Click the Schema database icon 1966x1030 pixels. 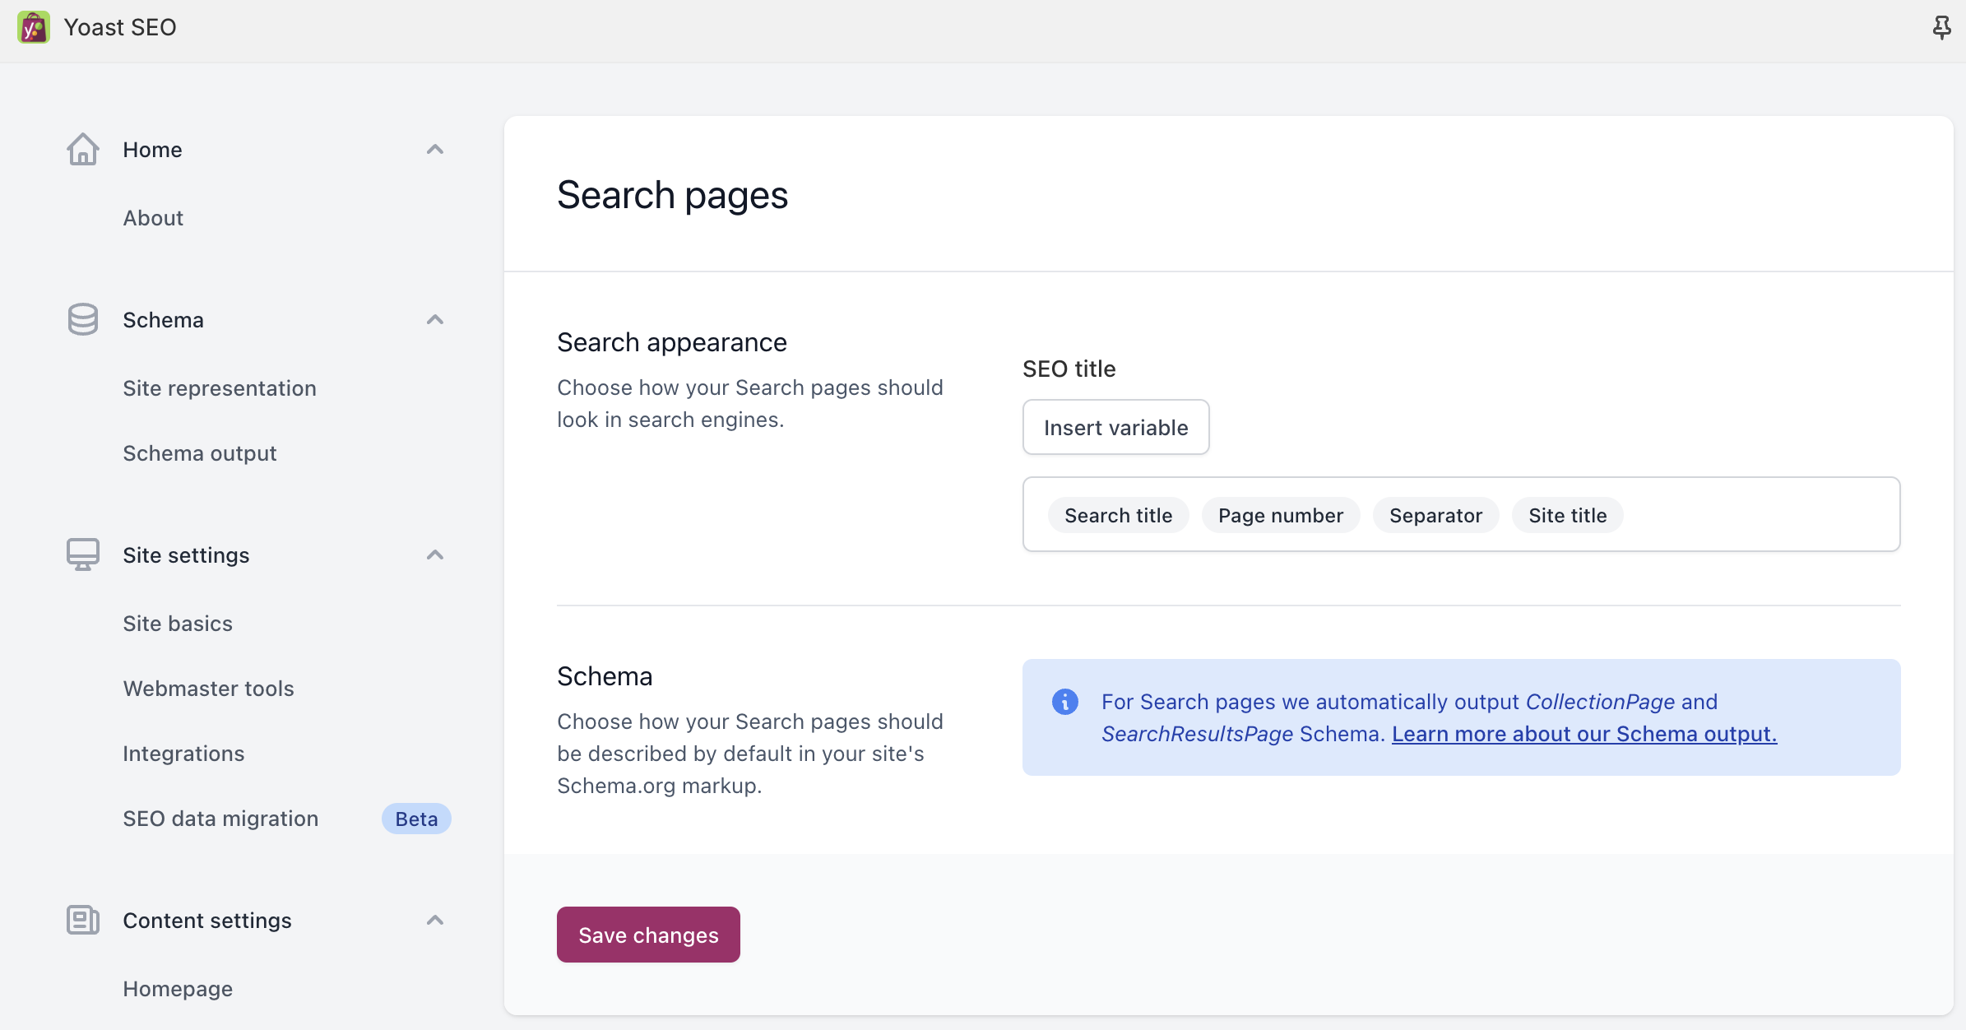pos(83,320)
